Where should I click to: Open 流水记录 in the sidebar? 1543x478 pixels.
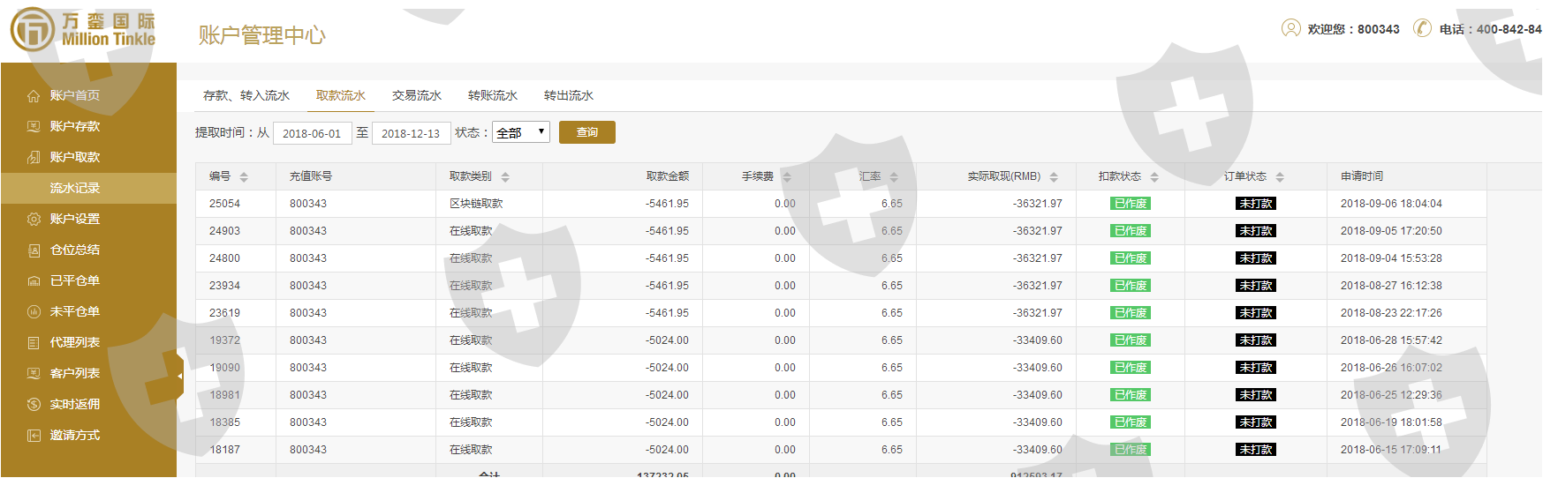[x=75, y=189]
